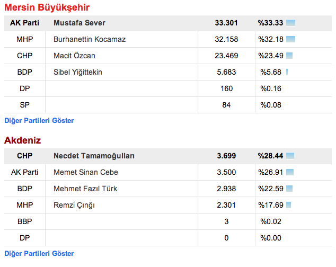This screenshot has width=336, height=267.
Task: Open the Akdeniz district heading
Action: pos(23,140)
